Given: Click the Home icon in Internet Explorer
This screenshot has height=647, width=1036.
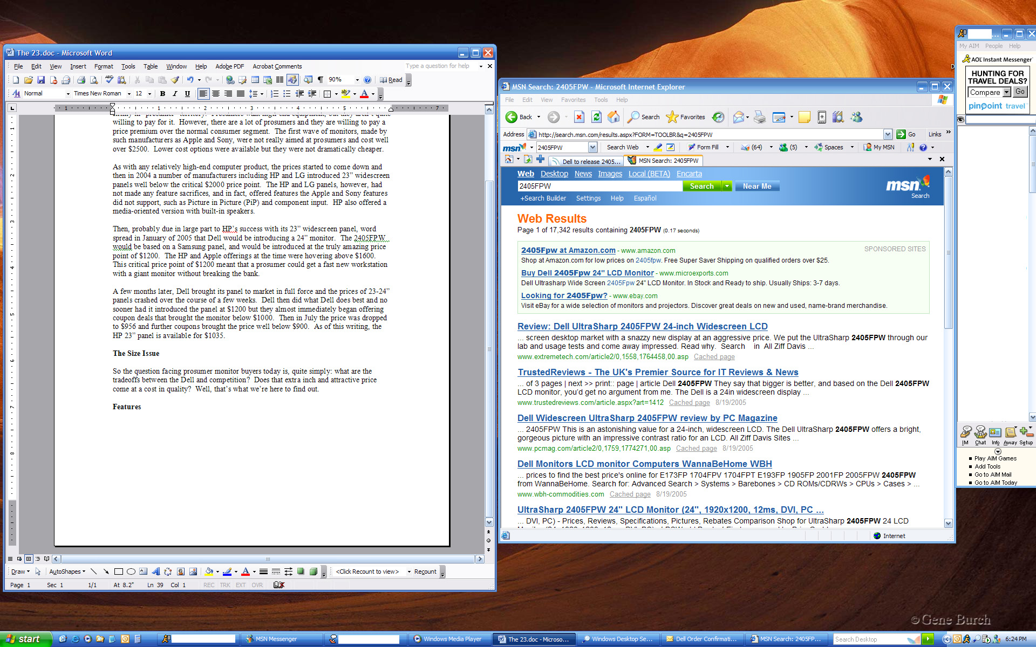Looking at the screenshot, I should (x=614, y=117).
